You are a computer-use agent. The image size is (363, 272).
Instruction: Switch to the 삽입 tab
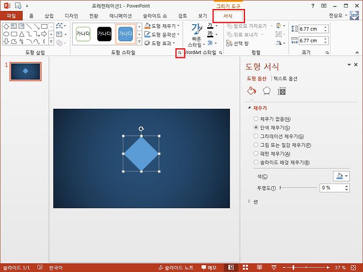pyautogui.click(x=49, y=16)
